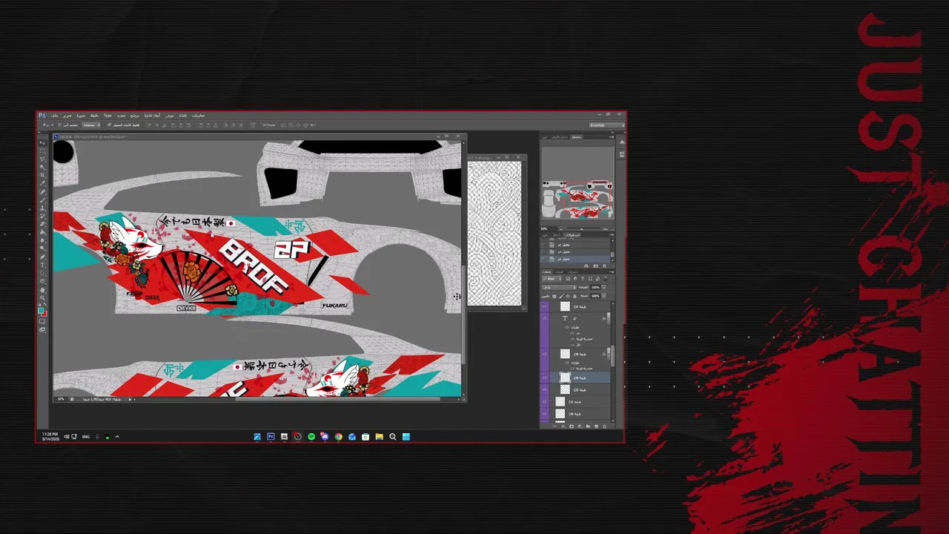Select the Pen tool
This screenshot has height=534, width=949.
tap(42, 257)
